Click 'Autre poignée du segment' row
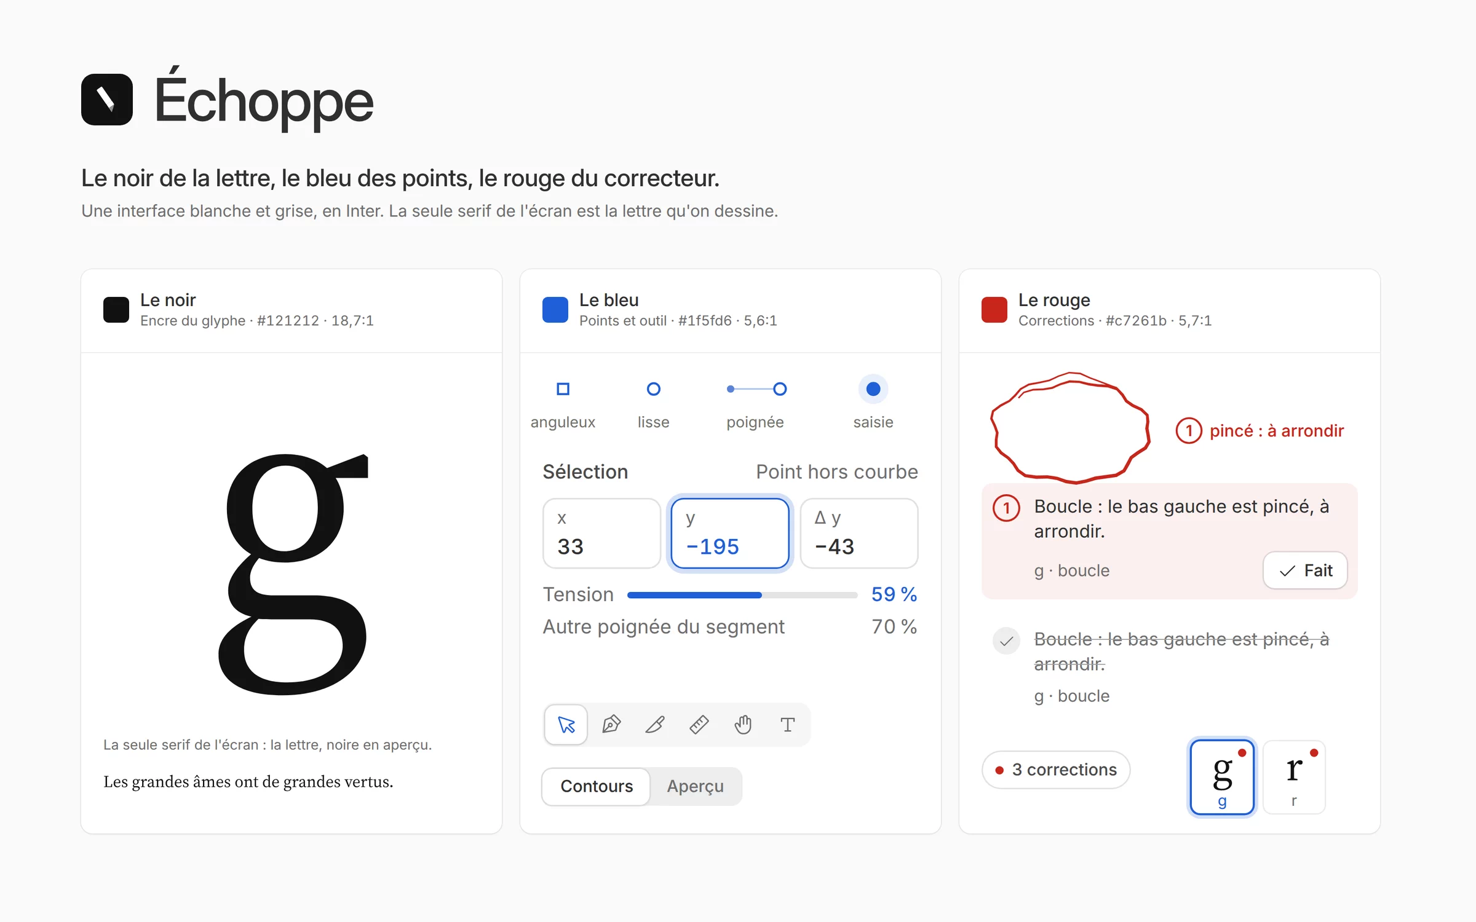The image size is (1476, 922). (x=730, y=627)
